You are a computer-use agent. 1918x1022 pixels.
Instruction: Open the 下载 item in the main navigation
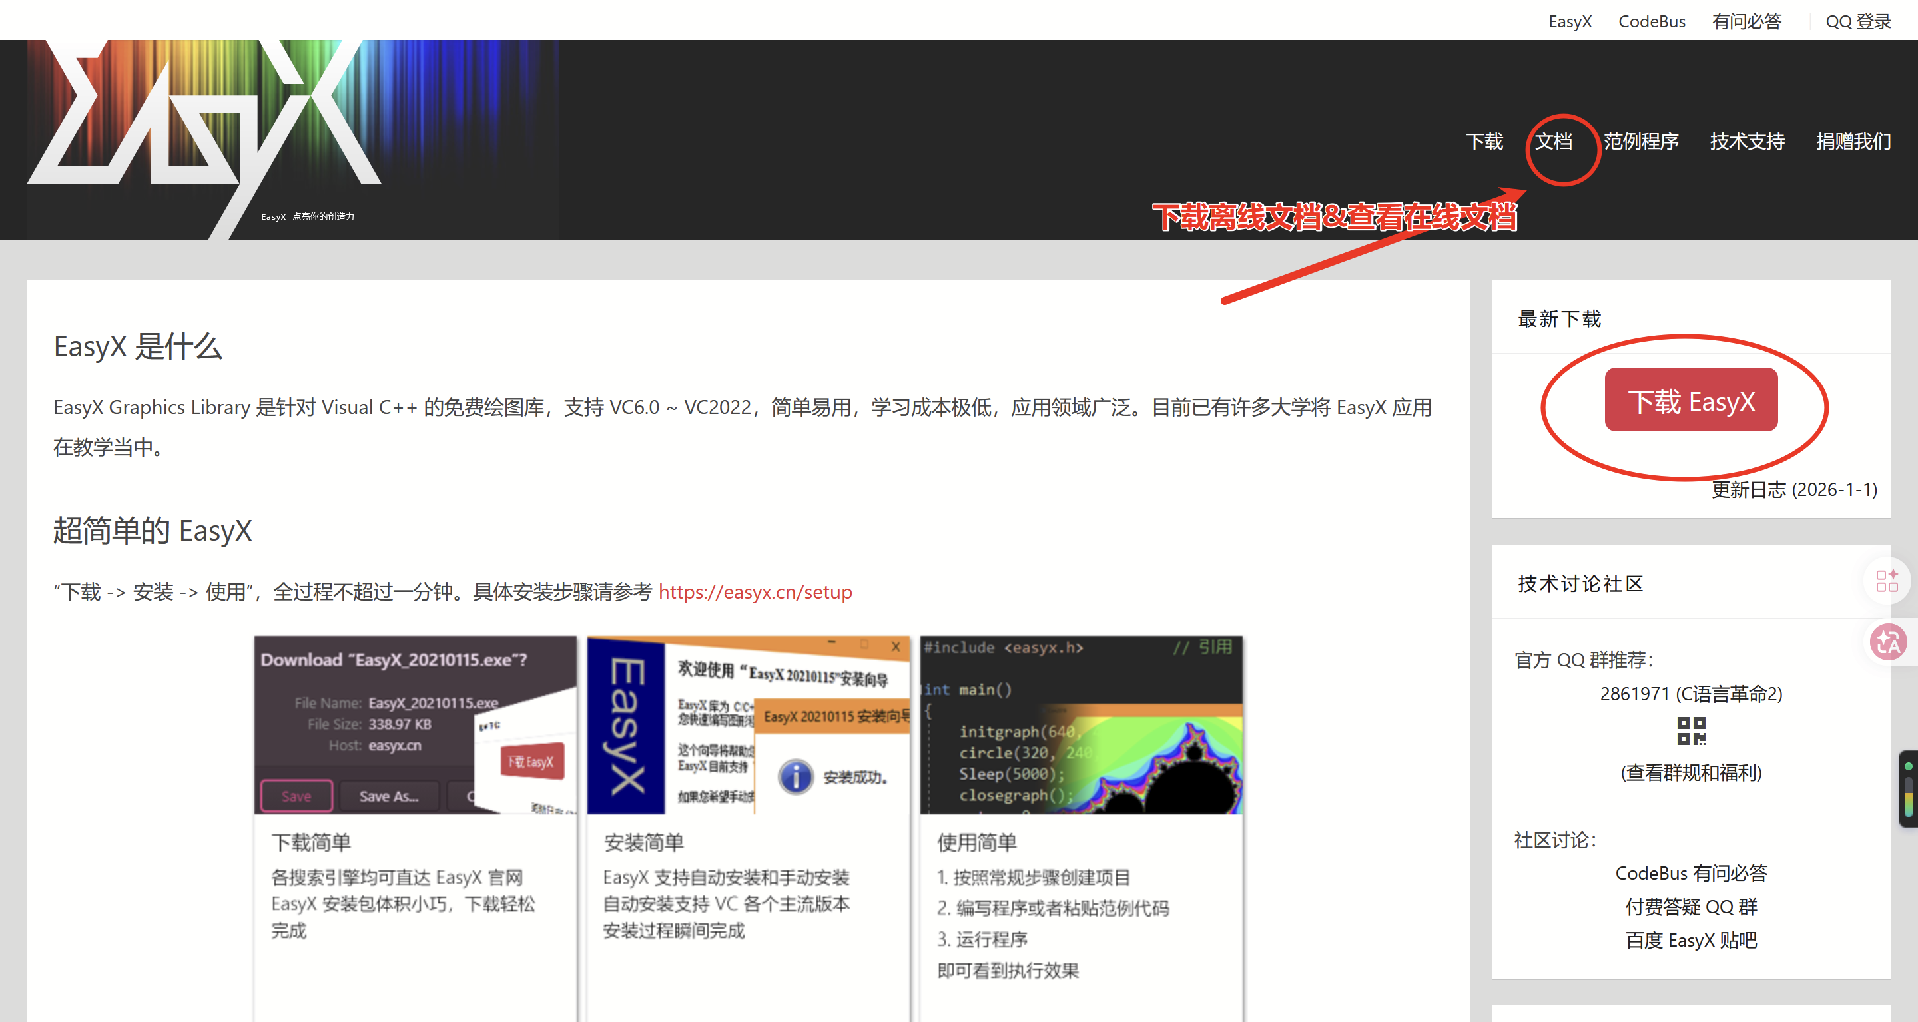click(x=1484, y=141)
